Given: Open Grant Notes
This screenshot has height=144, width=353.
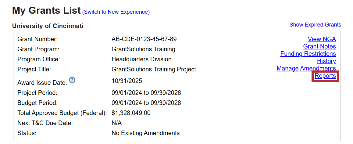Looking at the screenshot, I should click(x=319, y=46).
